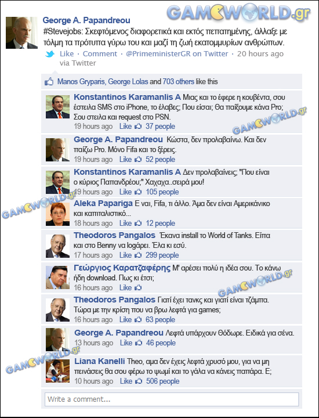This screenshot has height=418, width=319.
Task: Open Liana Kanelli's avatar thumbnail
Action: [x=57, y=371]
